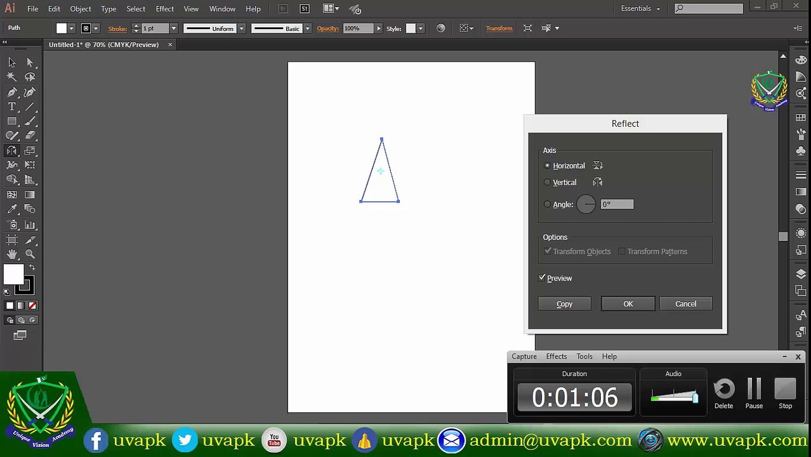
Task: Cancel the Reflect dialog
Action: (x=685, y=304)
